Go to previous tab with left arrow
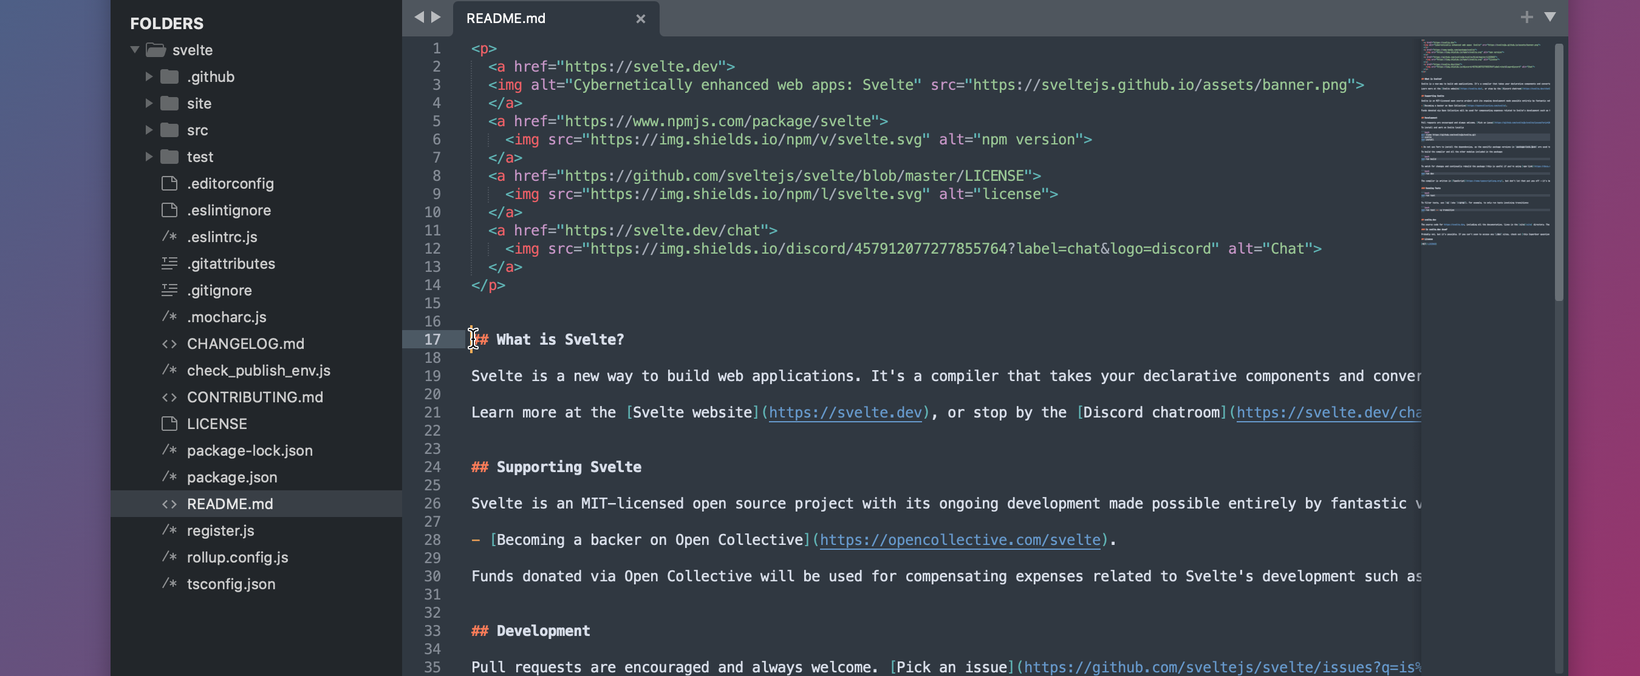Viewport: 1640px width, 676px height. pyautogui.click(x=419, y=17)
